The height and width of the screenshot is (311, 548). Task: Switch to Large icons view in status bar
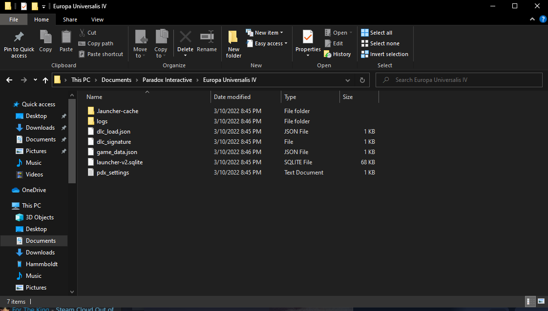click(541, 301)
